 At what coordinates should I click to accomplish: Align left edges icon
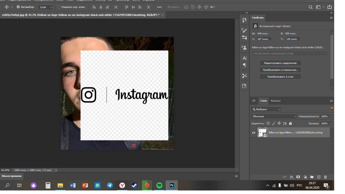94,7
